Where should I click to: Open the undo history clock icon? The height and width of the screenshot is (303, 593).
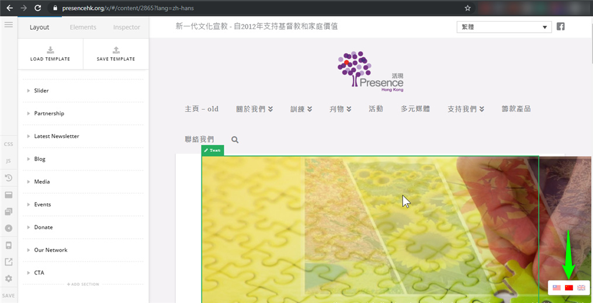pos(9,177)
